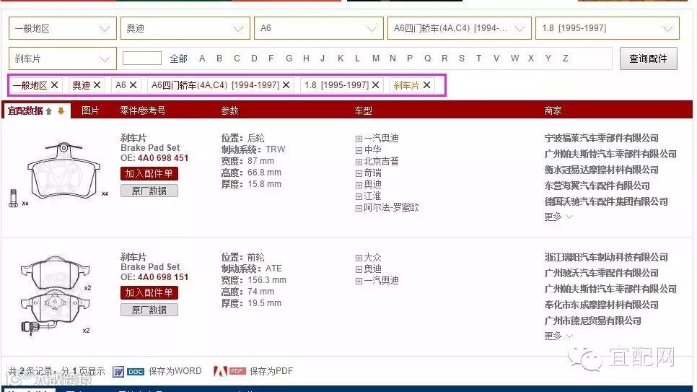
Task: Expand 北京吉普 vehicle model node
Action: 359,162
